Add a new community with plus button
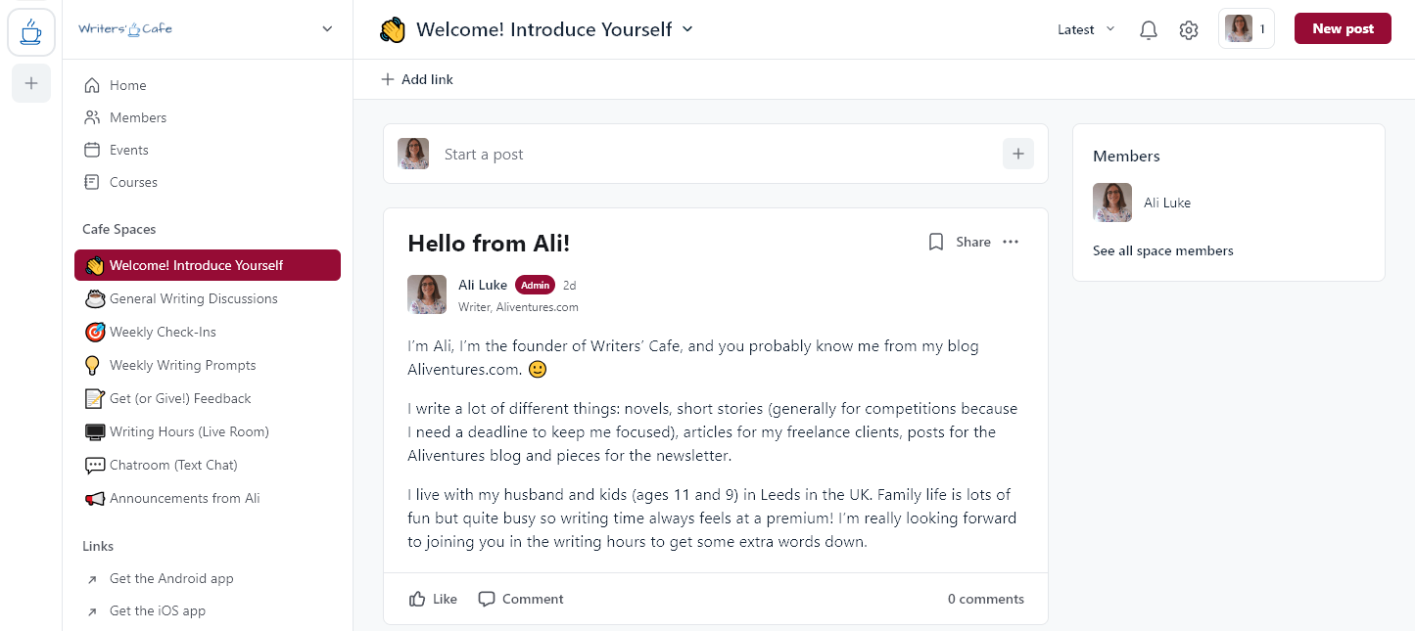 [x=31, y=84]
